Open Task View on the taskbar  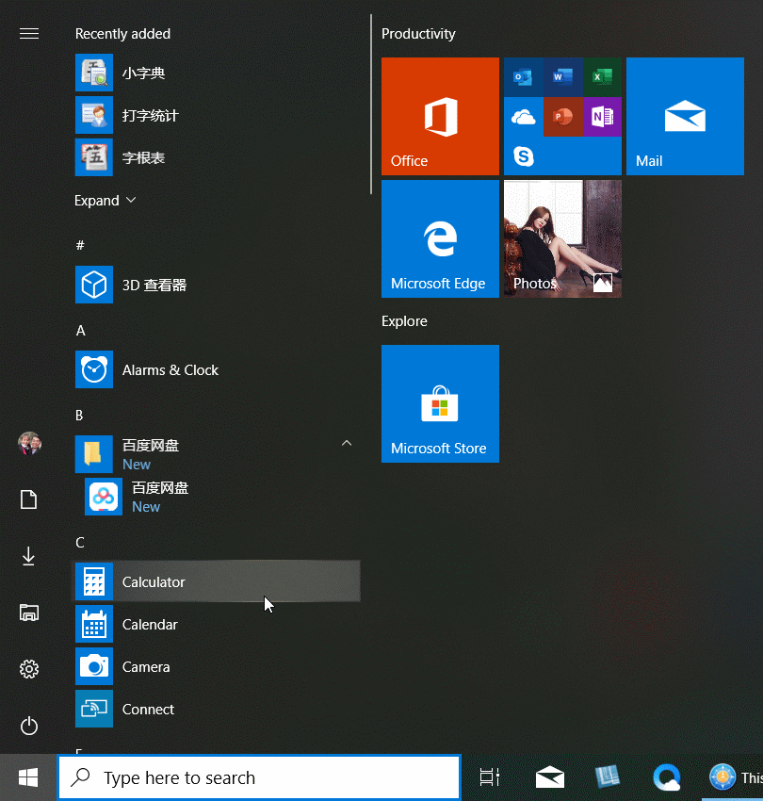[x=489, y=777]
